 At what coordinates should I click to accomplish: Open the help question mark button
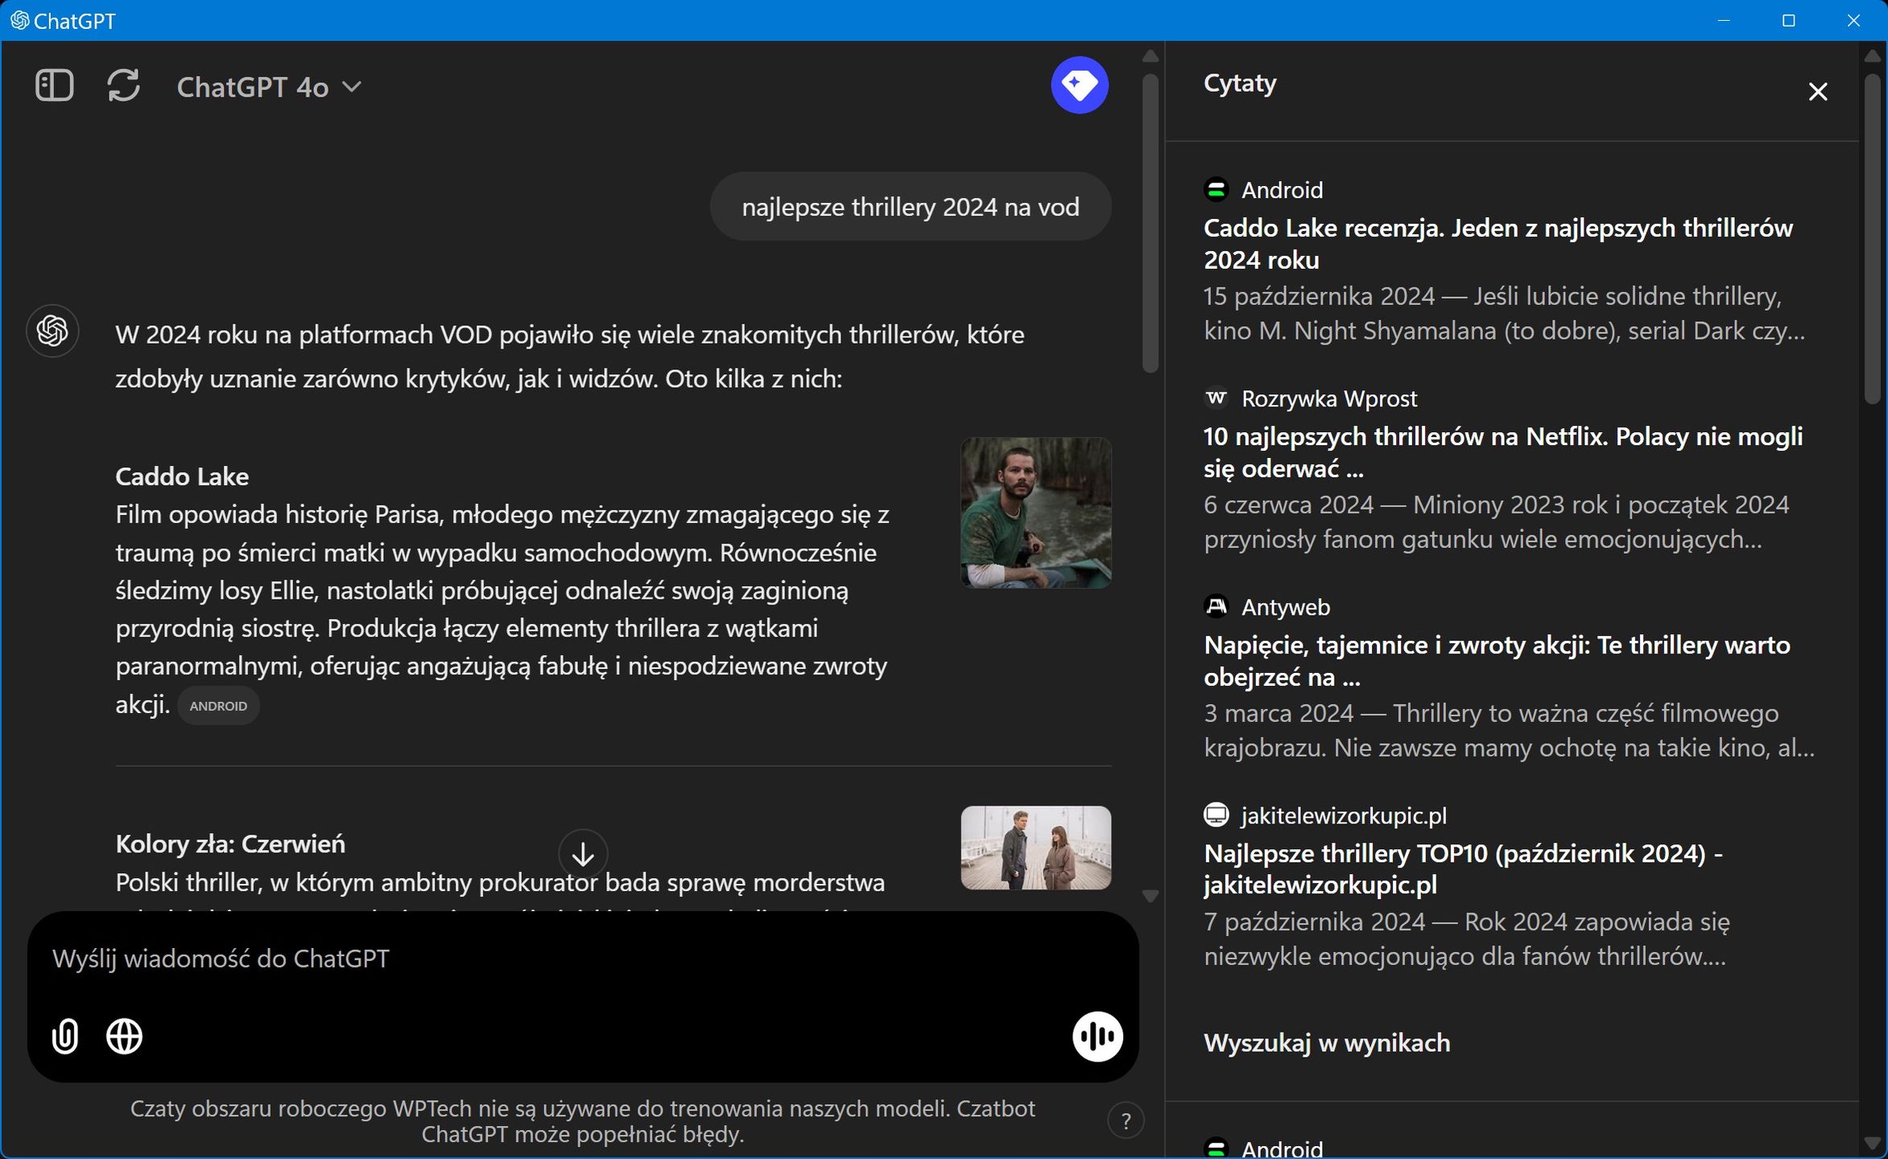[x=1126, y=1120]
